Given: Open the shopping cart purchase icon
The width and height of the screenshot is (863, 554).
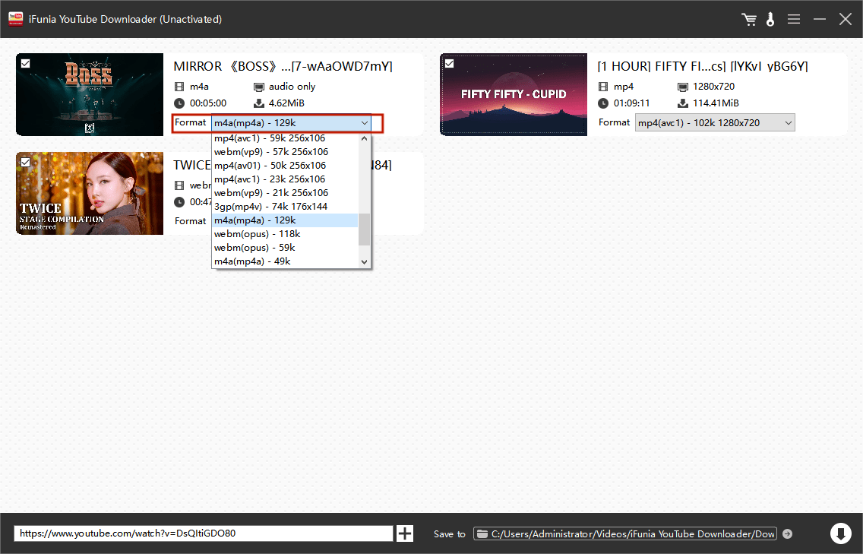Looking at the screenshot, I should tap(749, 19).
